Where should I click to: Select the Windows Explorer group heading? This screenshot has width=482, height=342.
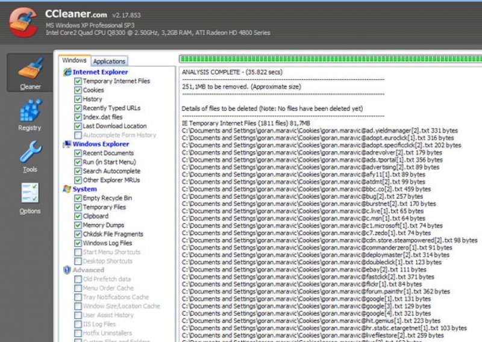(x=101, y=144)
